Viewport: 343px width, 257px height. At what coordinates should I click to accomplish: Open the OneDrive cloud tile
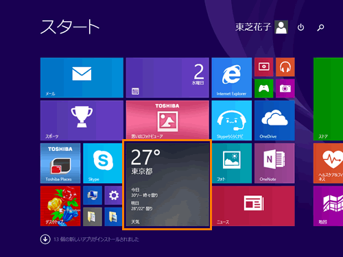[274, 121]
